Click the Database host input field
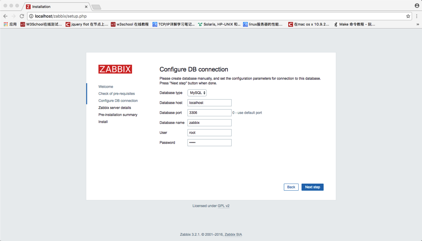Image resolution: width=422 pixels, height=241 pixels. coord(209,103)
